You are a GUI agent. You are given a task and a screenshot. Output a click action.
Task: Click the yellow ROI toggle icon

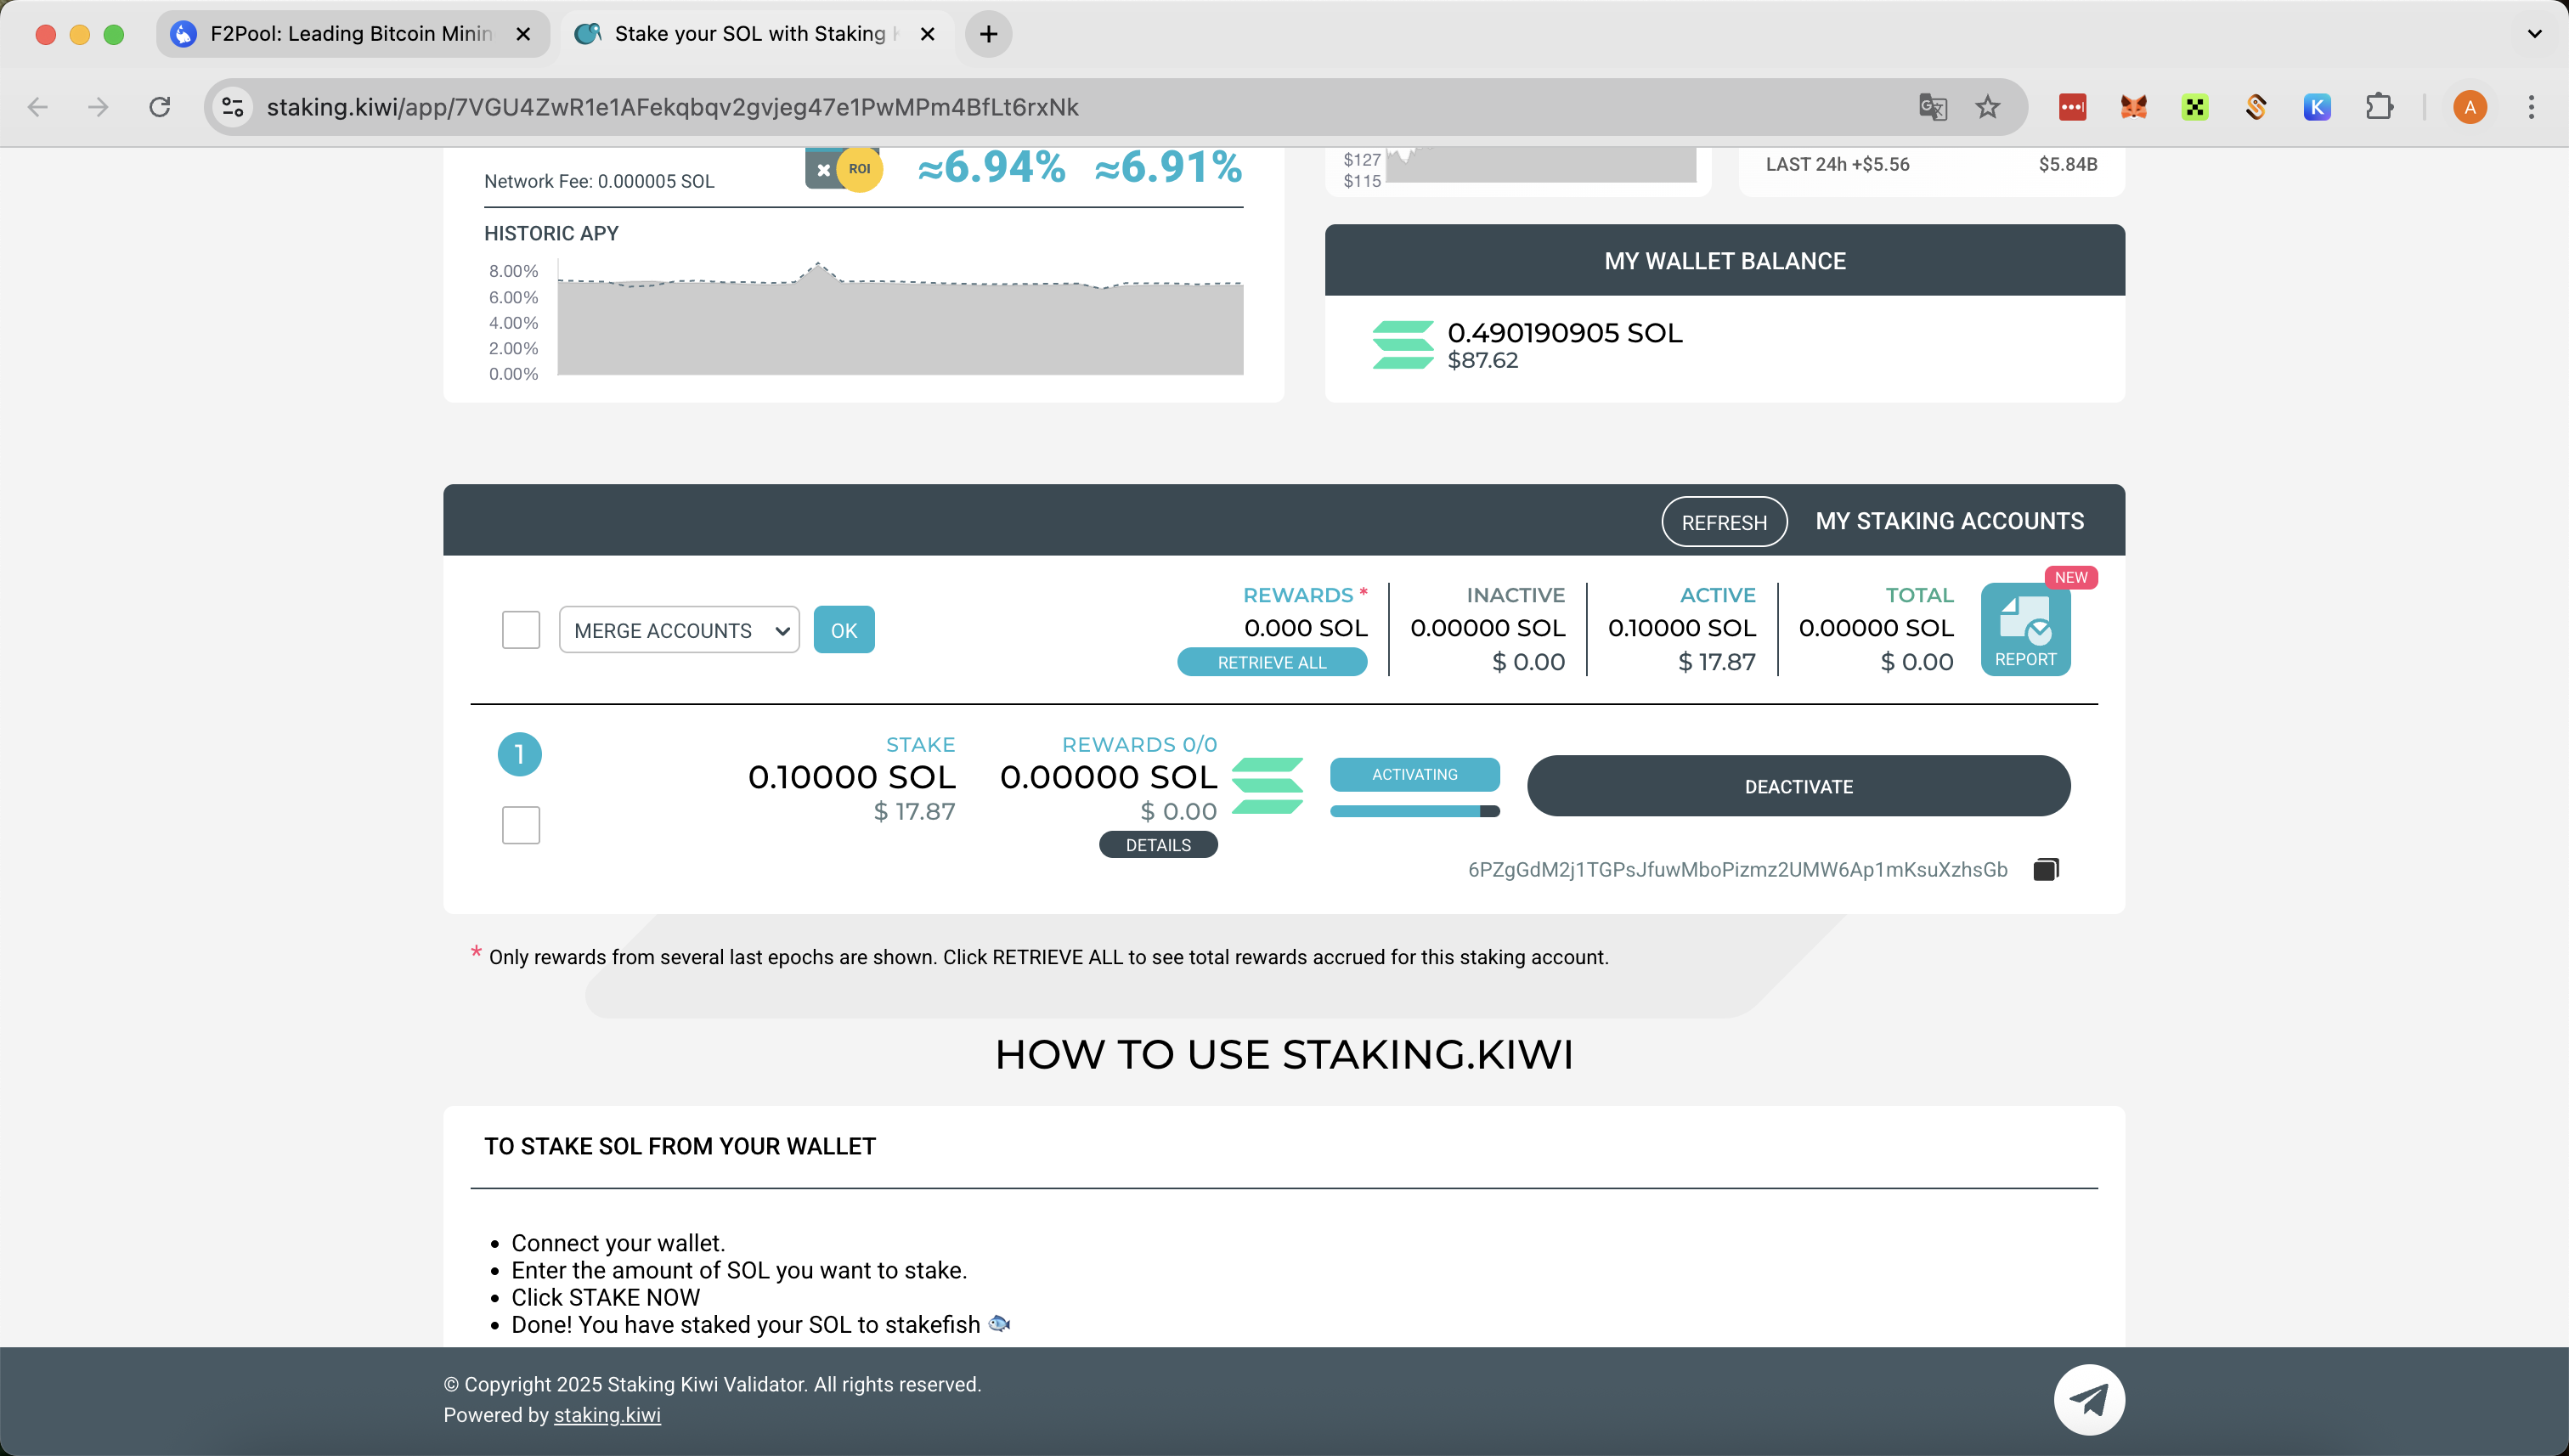[x=859, y=169]
